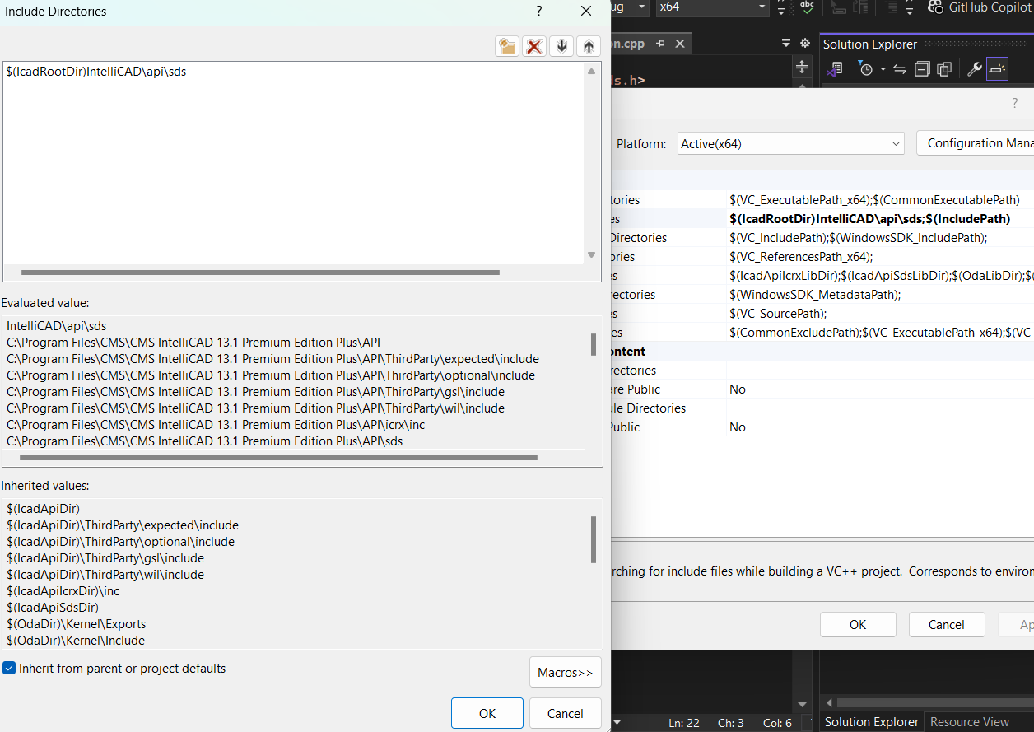The width and height of the screenshot is (1034, 732).
Task: Click the Inherited values vertical scrollbar
Action: pos(593,539)
